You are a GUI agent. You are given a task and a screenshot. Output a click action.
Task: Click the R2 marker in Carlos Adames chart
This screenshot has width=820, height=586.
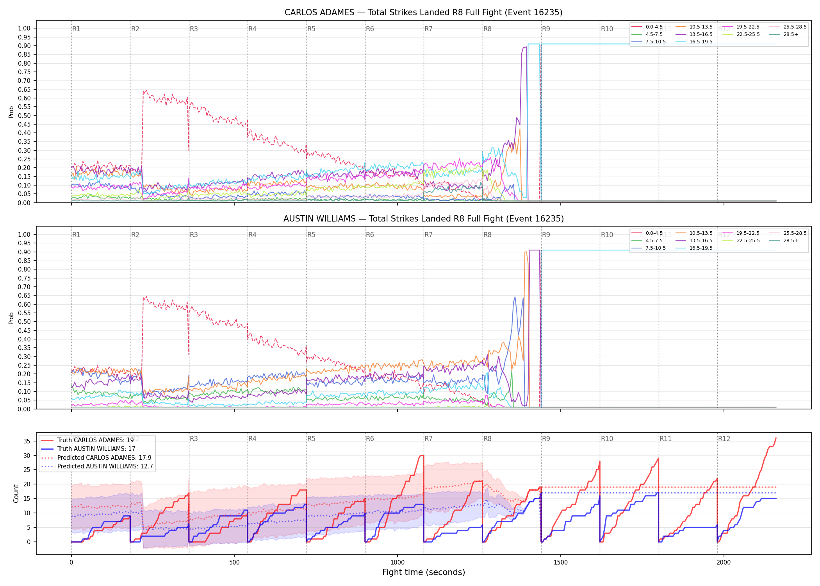(x=135, y=29)
